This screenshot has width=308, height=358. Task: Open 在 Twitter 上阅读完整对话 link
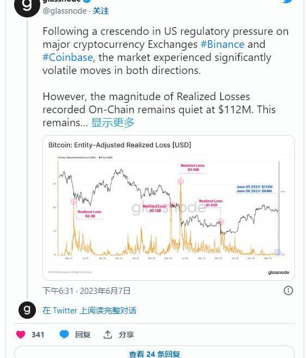pyautogui.click(x=89, y=311)
